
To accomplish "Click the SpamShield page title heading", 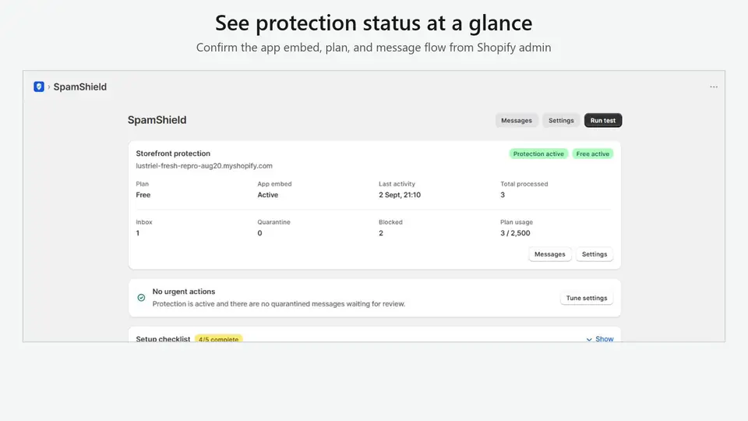I will point(157,120).
